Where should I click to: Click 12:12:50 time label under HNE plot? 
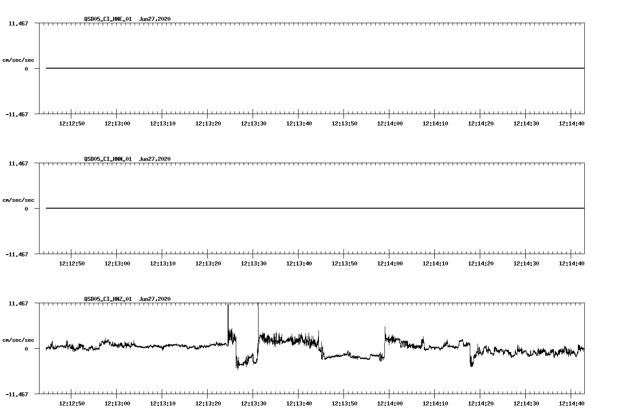72,124
